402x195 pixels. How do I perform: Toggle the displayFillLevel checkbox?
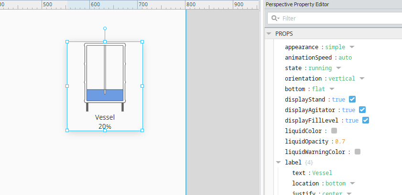pyautogui.click(x=366, y=120)
